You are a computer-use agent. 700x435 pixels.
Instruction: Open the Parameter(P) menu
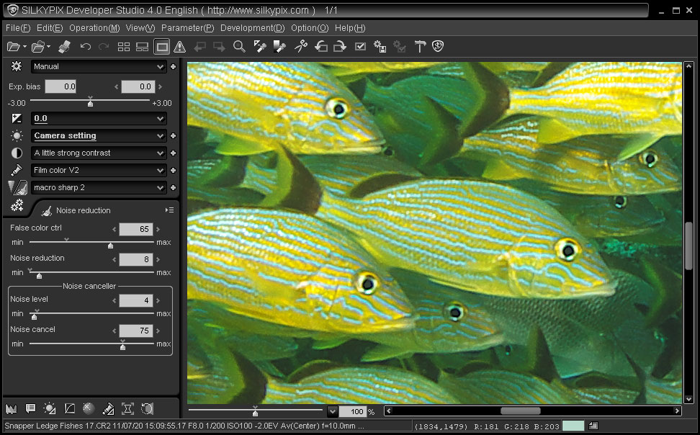(x=187, y=28)
